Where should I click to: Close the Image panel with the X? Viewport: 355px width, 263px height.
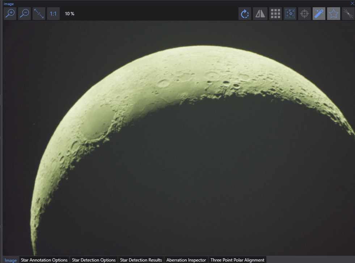[x=352, y=3]
